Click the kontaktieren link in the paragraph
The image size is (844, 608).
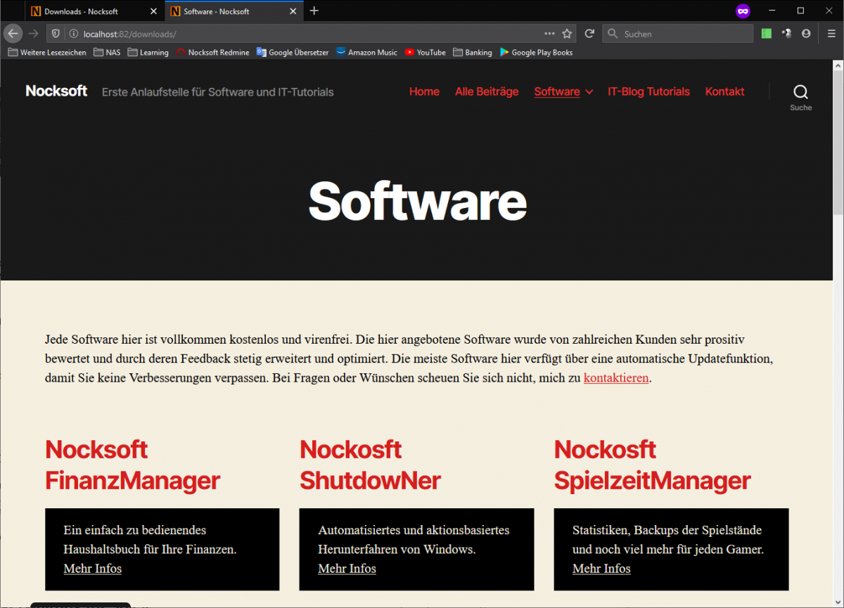point(616,377)
